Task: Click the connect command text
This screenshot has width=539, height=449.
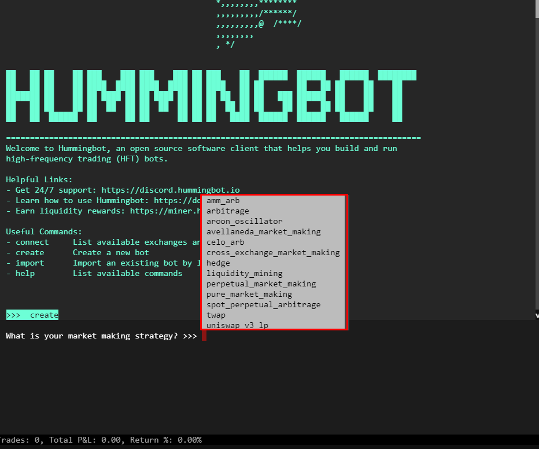Action: [x=32, y=242]
